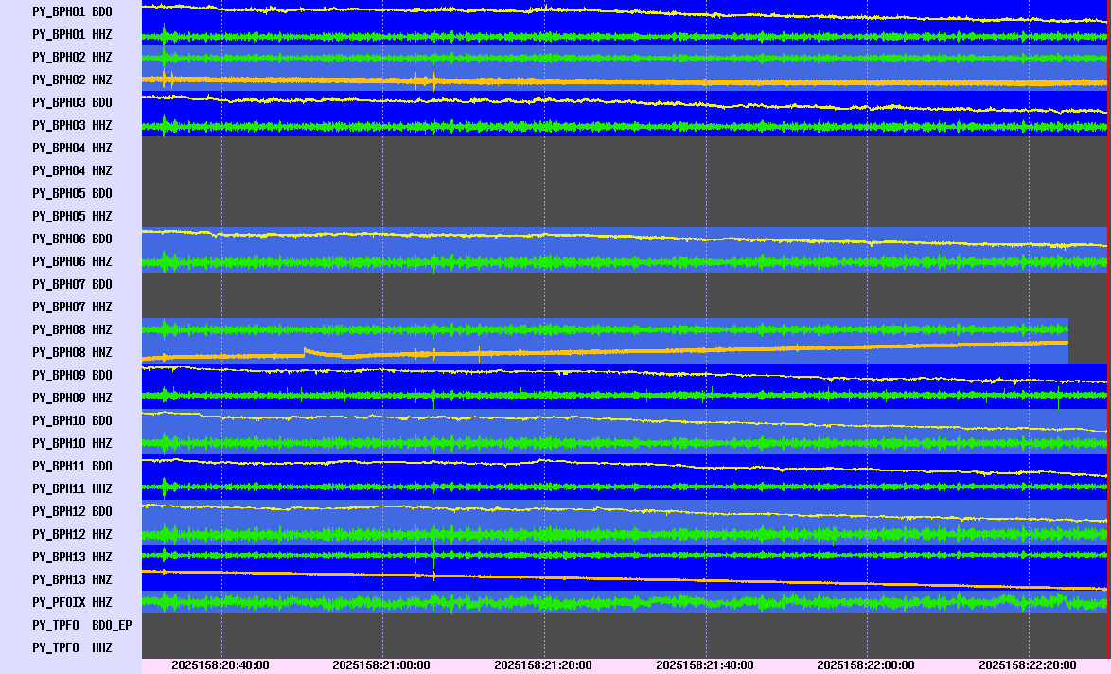
Task: Click the empty gray PY_TPFO HHZ trace row
Action: 625,647
